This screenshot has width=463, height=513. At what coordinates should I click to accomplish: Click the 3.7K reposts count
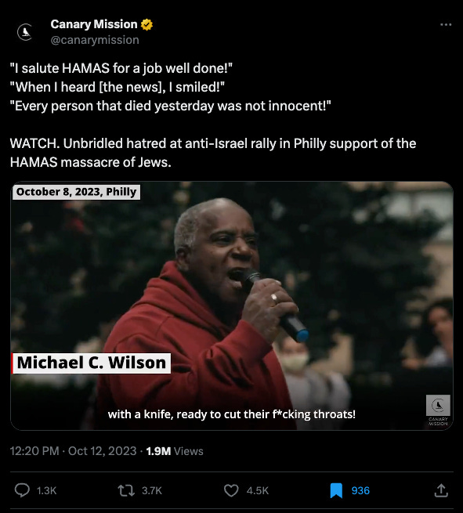(x=152, y=490)
